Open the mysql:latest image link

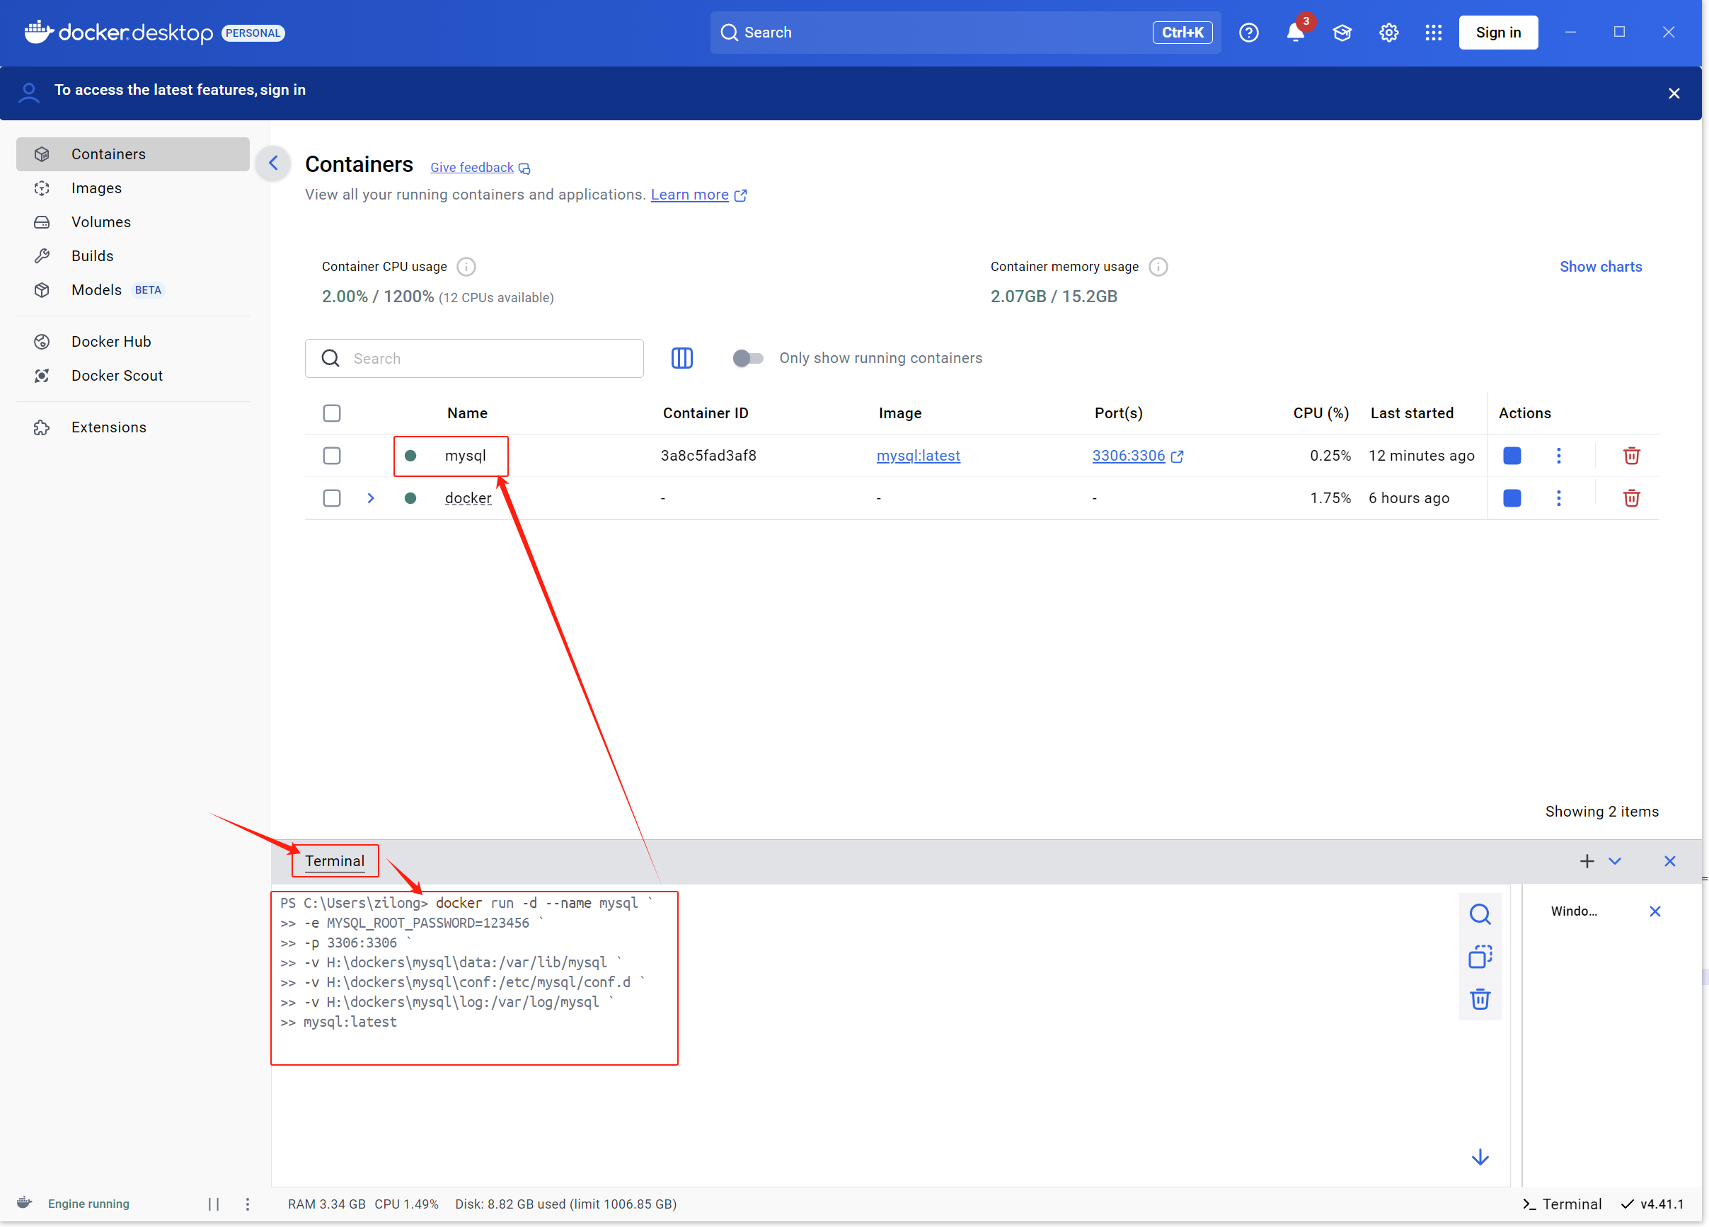pos(918,455)
